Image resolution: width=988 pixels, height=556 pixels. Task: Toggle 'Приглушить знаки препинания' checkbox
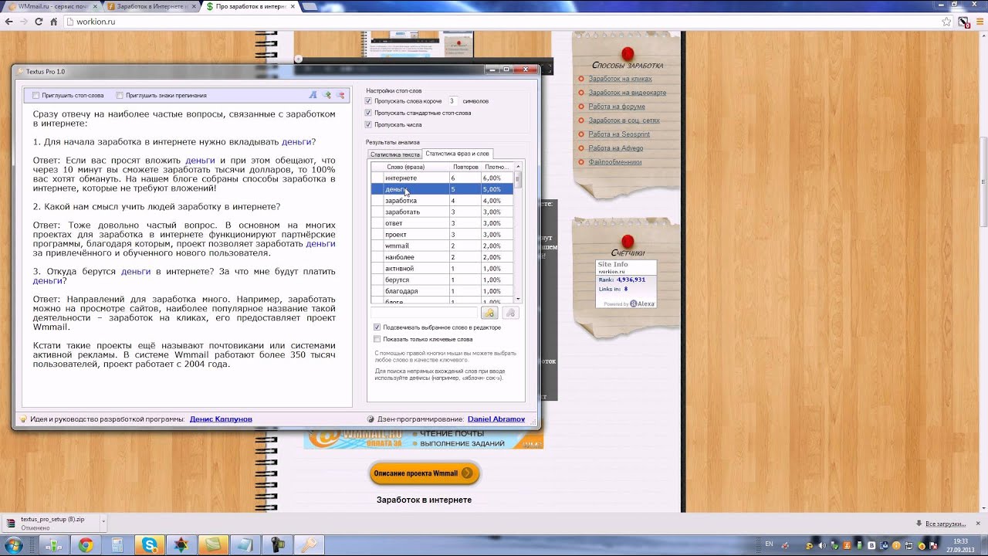click(120, 96)
